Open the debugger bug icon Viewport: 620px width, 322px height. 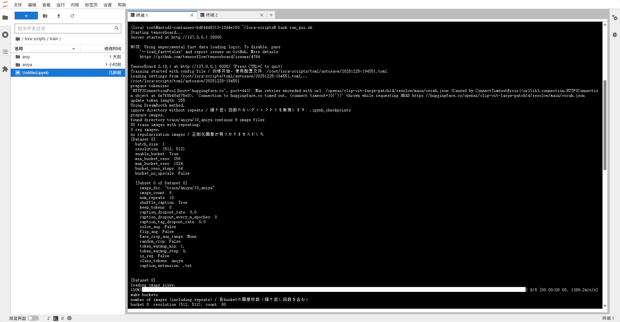point(614,35)
